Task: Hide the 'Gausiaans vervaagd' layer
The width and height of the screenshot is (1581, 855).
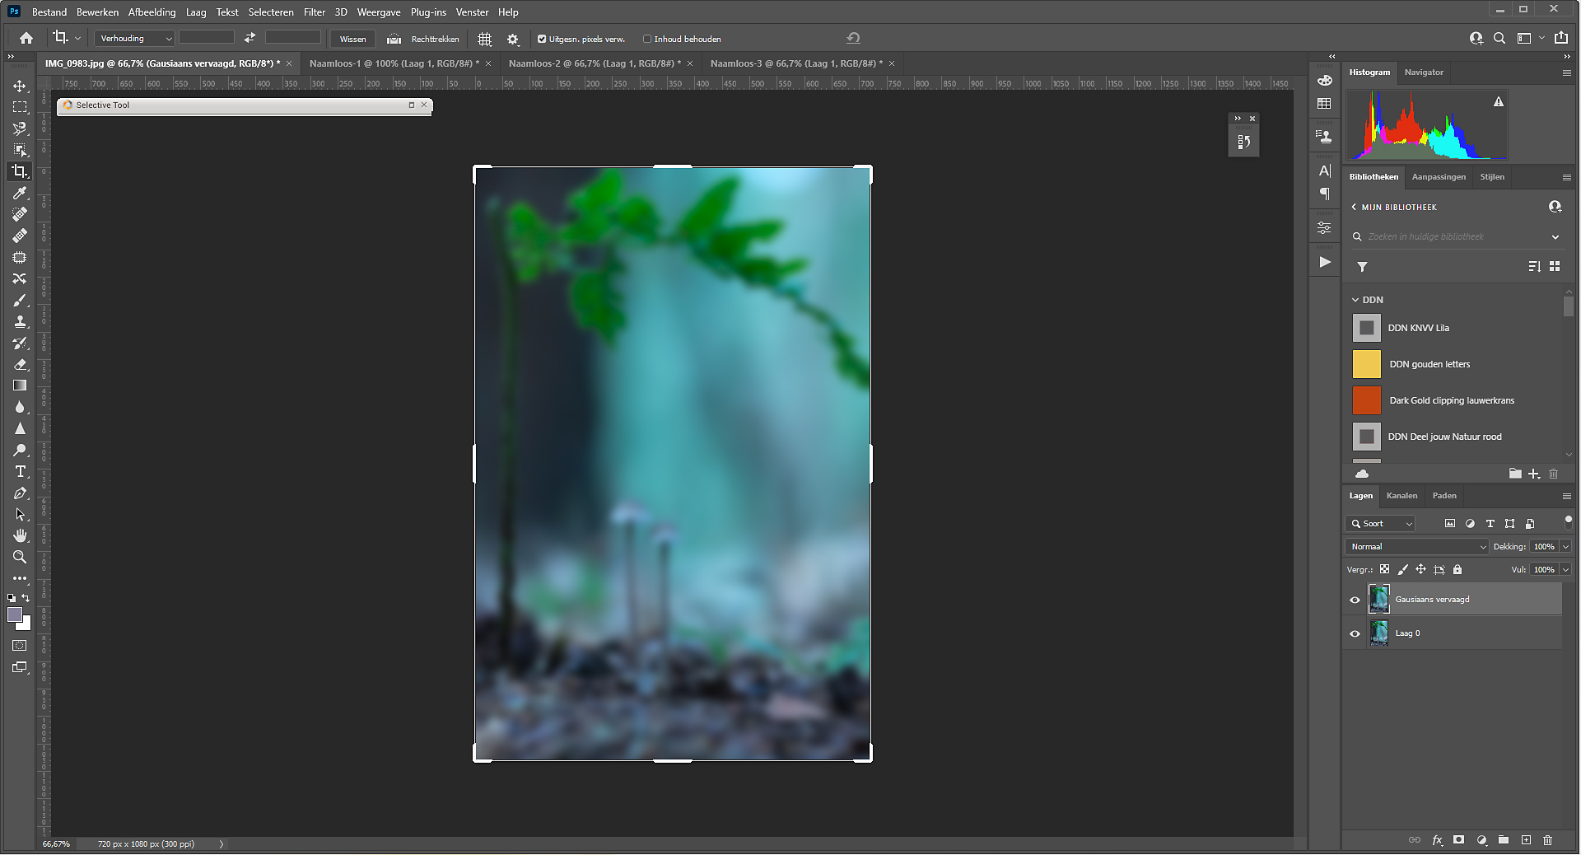Action: (1355, 600)
